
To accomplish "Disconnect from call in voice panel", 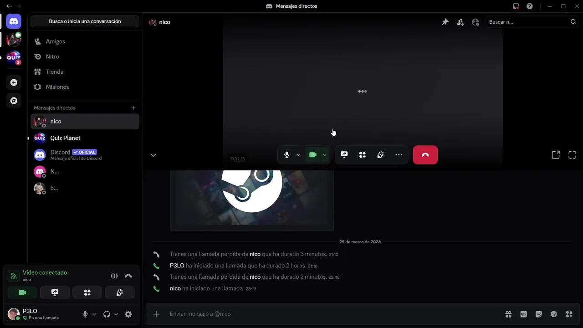I will pyautogui.click(x=128, y=276).
